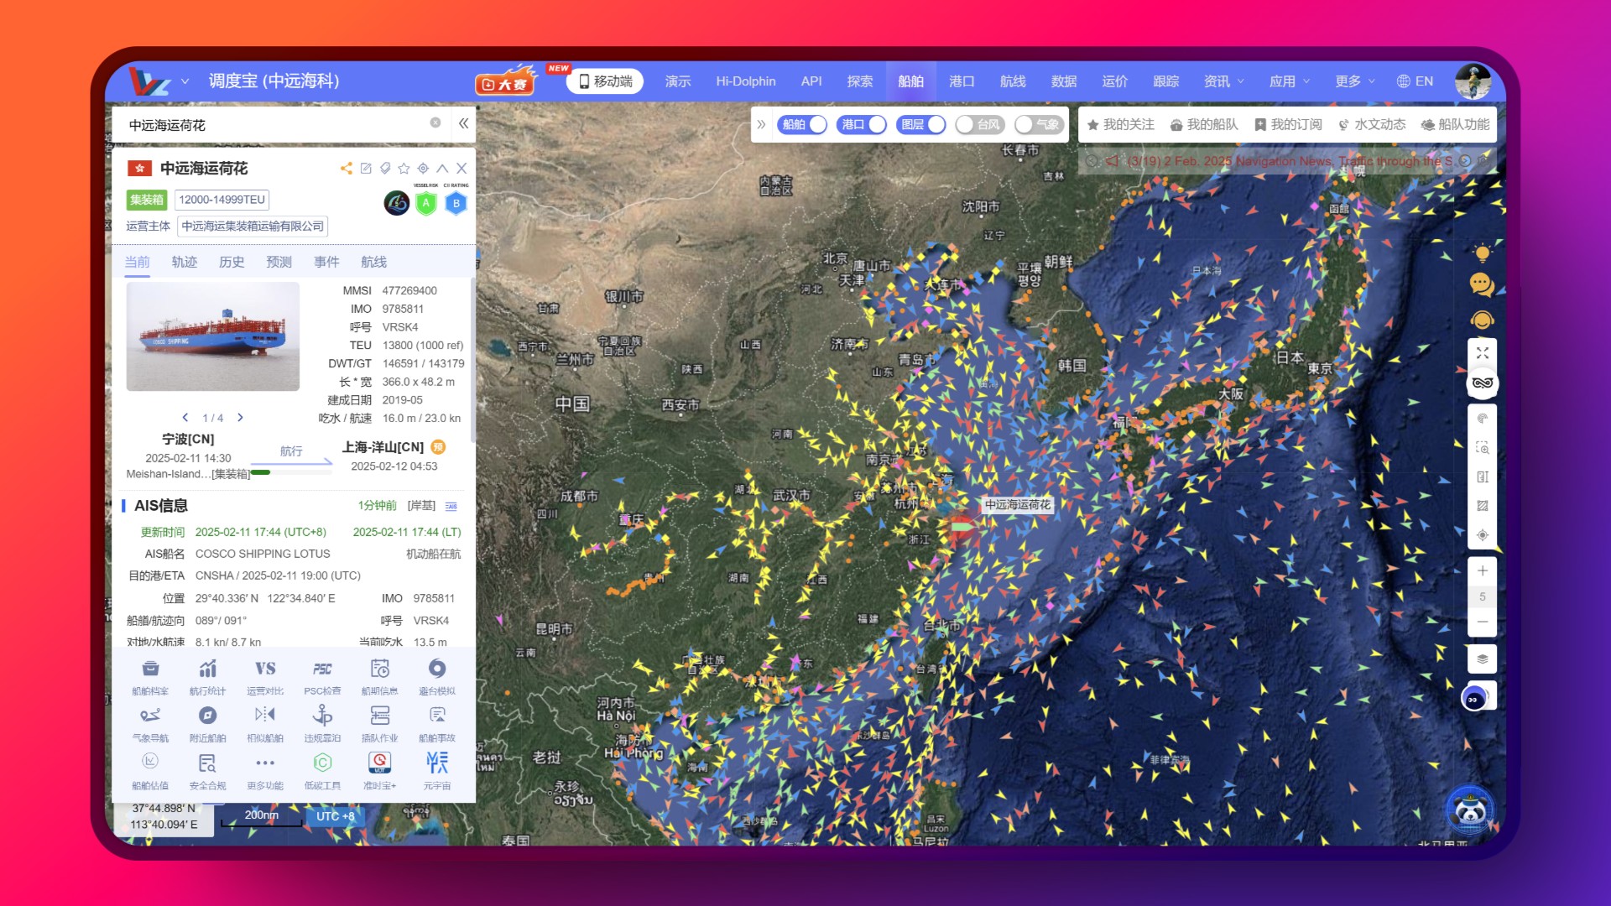Launch 避台模拟 typhoon avoidance simulation
1611x906 pixels.
pos(437,677)
